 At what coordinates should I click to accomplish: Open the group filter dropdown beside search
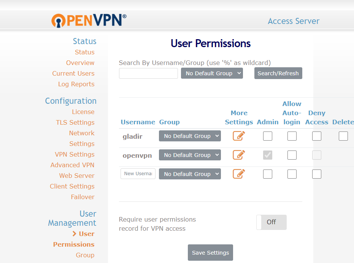pyautogui.click(x=212, y=73)
